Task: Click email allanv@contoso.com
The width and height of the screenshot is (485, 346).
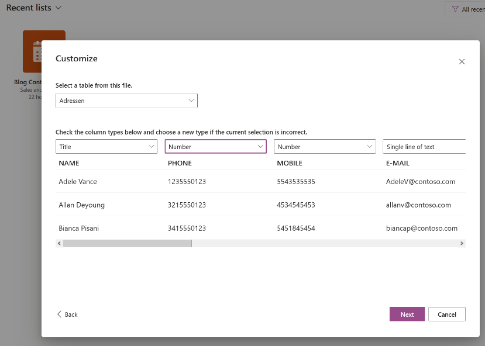Action: 418,205
